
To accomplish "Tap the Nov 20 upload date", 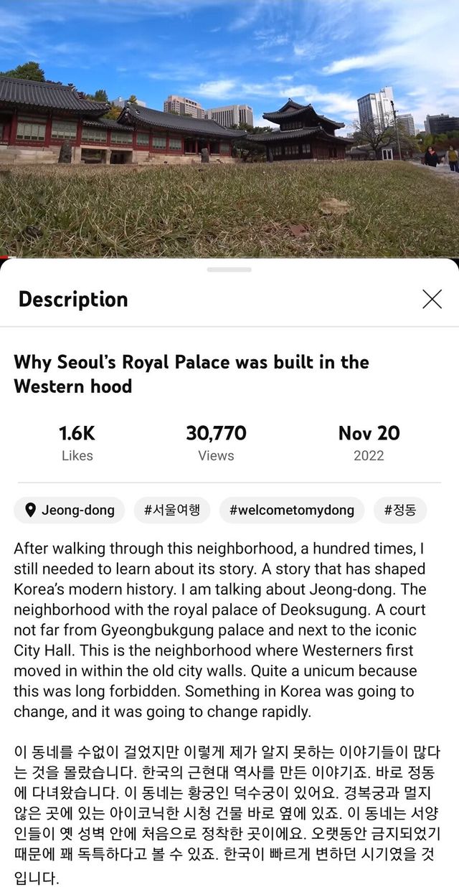I will click(369, 433).
